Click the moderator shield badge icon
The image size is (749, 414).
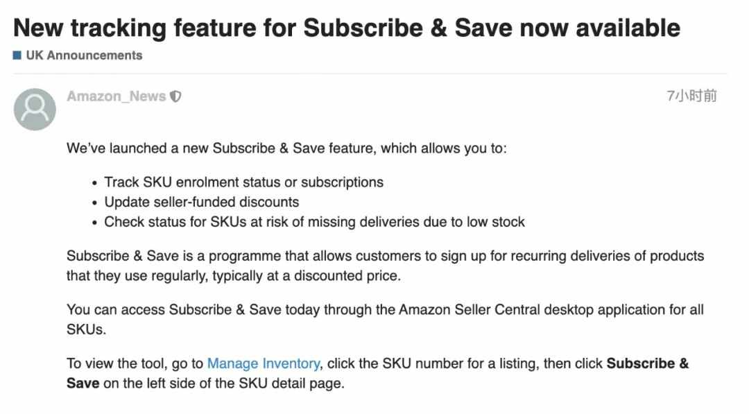[175, 96]
